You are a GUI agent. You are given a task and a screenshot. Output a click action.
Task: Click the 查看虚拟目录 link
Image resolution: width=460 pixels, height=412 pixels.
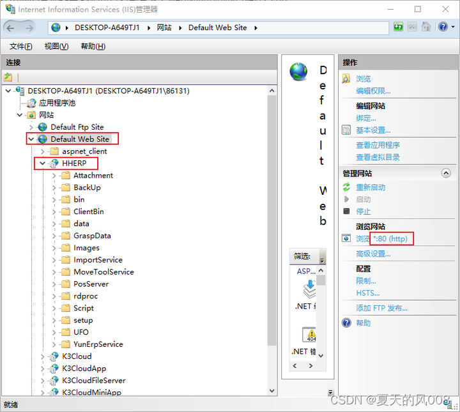pyautogui.click(x=378, y=157)
